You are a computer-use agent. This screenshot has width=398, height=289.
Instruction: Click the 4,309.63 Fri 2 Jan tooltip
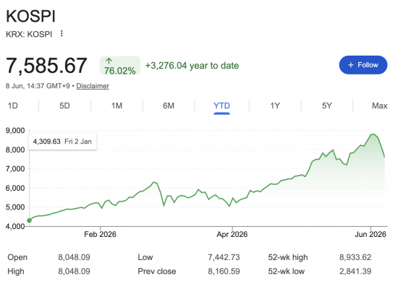(x=62, y=142)
